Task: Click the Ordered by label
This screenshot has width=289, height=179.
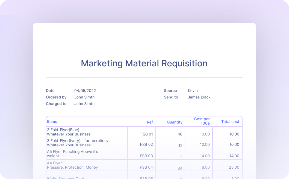Action: click(56, 97)
